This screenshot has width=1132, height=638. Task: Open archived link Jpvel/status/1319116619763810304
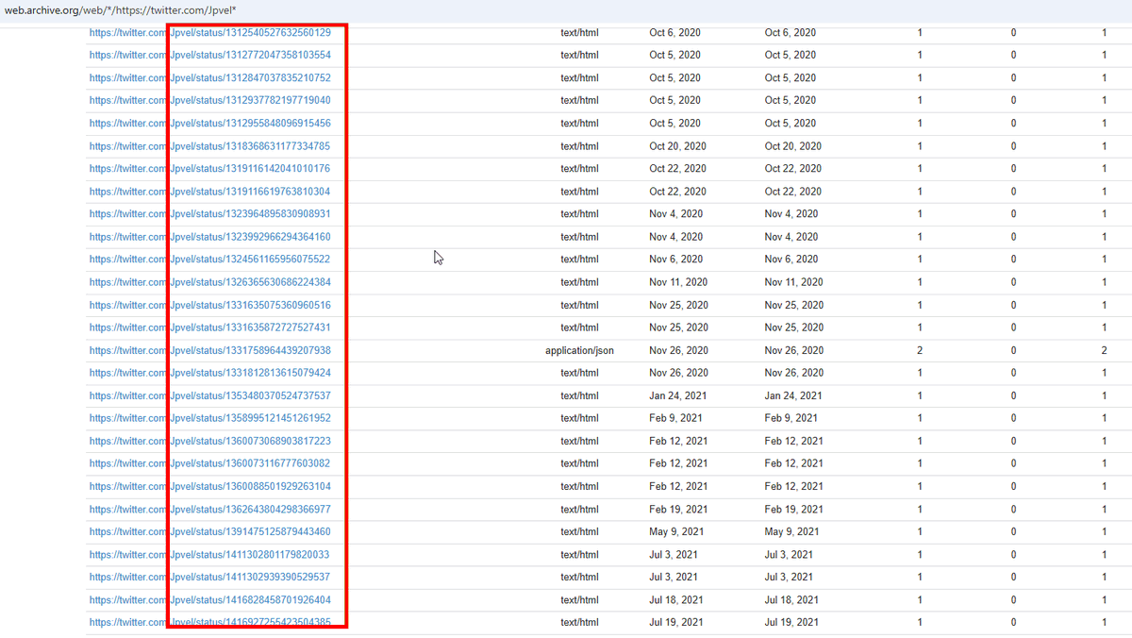tap(210, 191)
